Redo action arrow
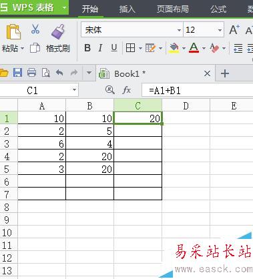Screen dimensions: 253x279 tap(74, 73)
